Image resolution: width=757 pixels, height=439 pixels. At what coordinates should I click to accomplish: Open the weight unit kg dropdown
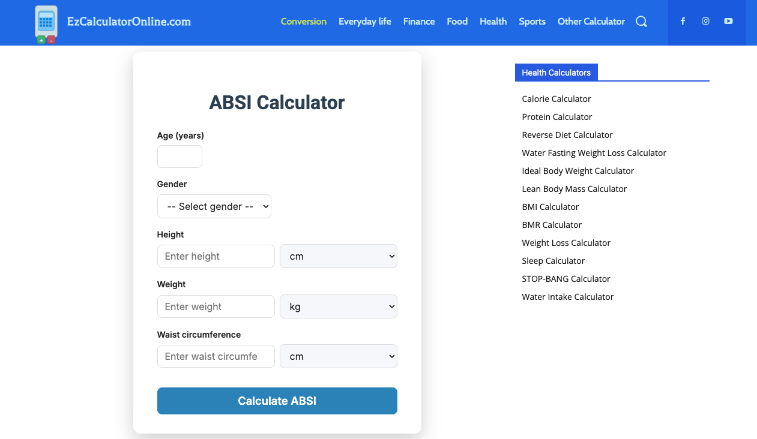click(339, 306)
